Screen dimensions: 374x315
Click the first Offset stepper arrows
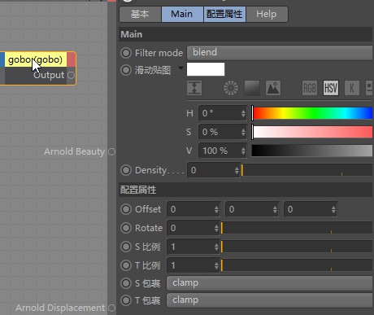pos(216,209)
